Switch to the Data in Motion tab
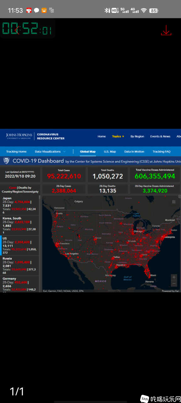The image size is (181, 403). (134, 151)
